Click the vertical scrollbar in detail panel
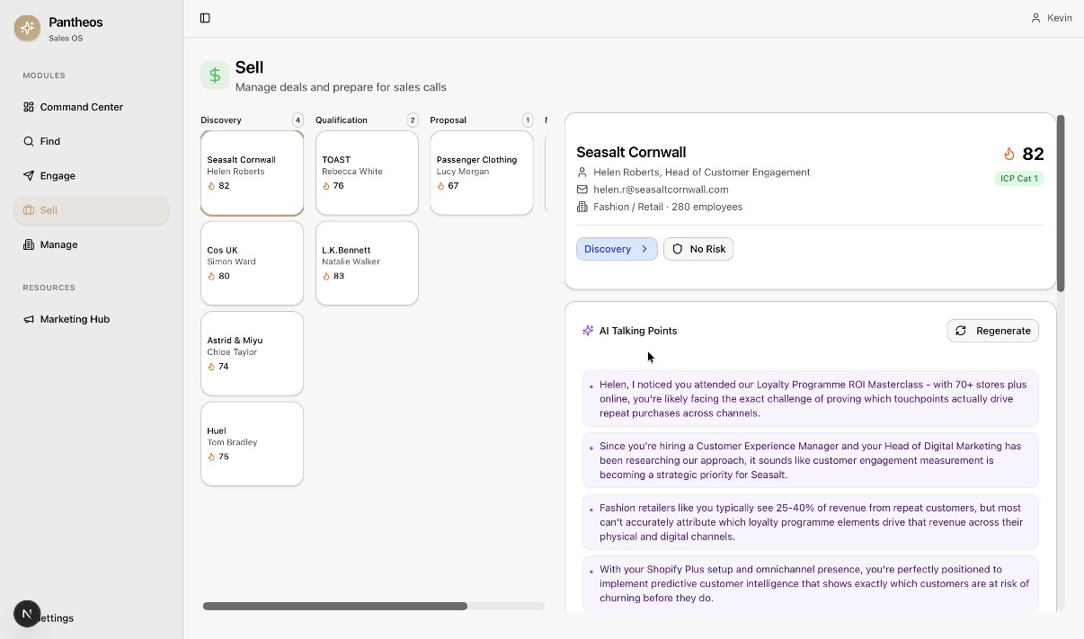Screen dimensions: 1084x639 (x=1061, y=203)
